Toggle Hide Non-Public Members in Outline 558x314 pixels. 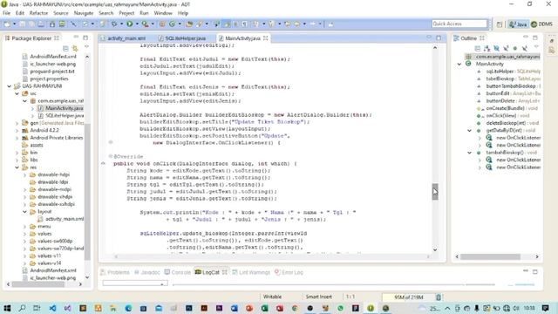coord(515,48)
